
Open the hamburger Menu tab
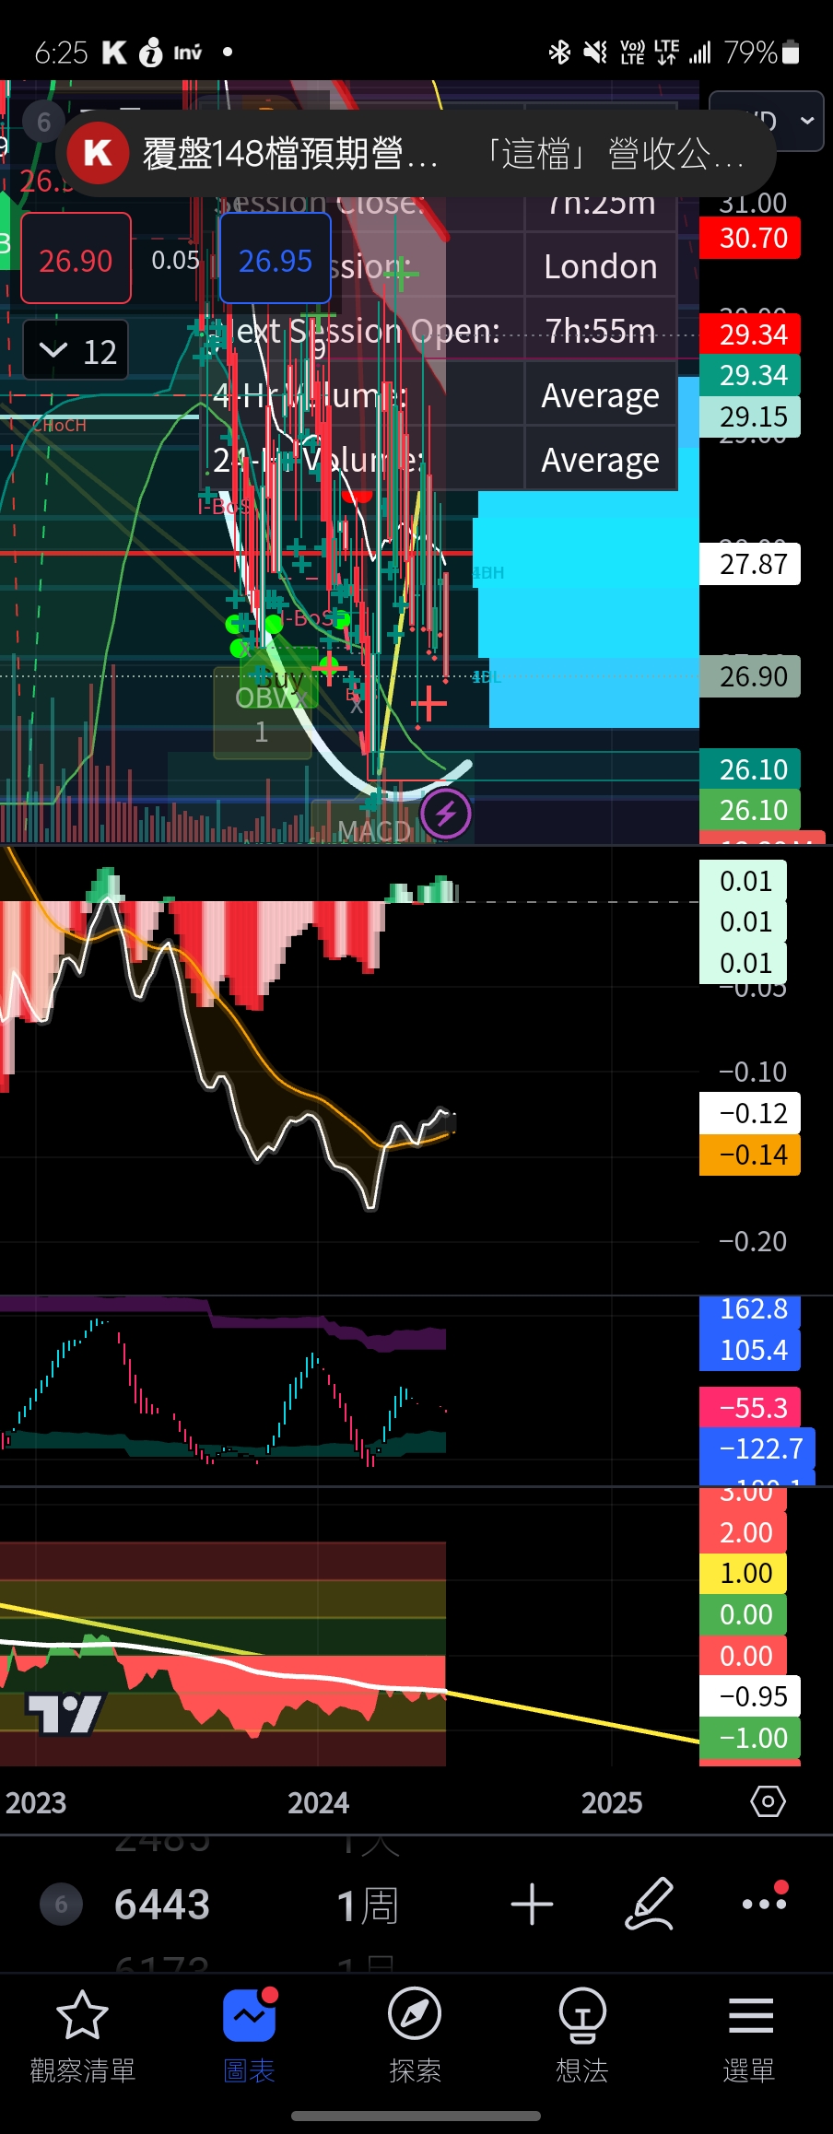[749, 2034]
